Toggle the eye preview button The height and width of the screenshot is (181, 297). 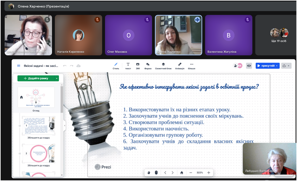(249, 66)
